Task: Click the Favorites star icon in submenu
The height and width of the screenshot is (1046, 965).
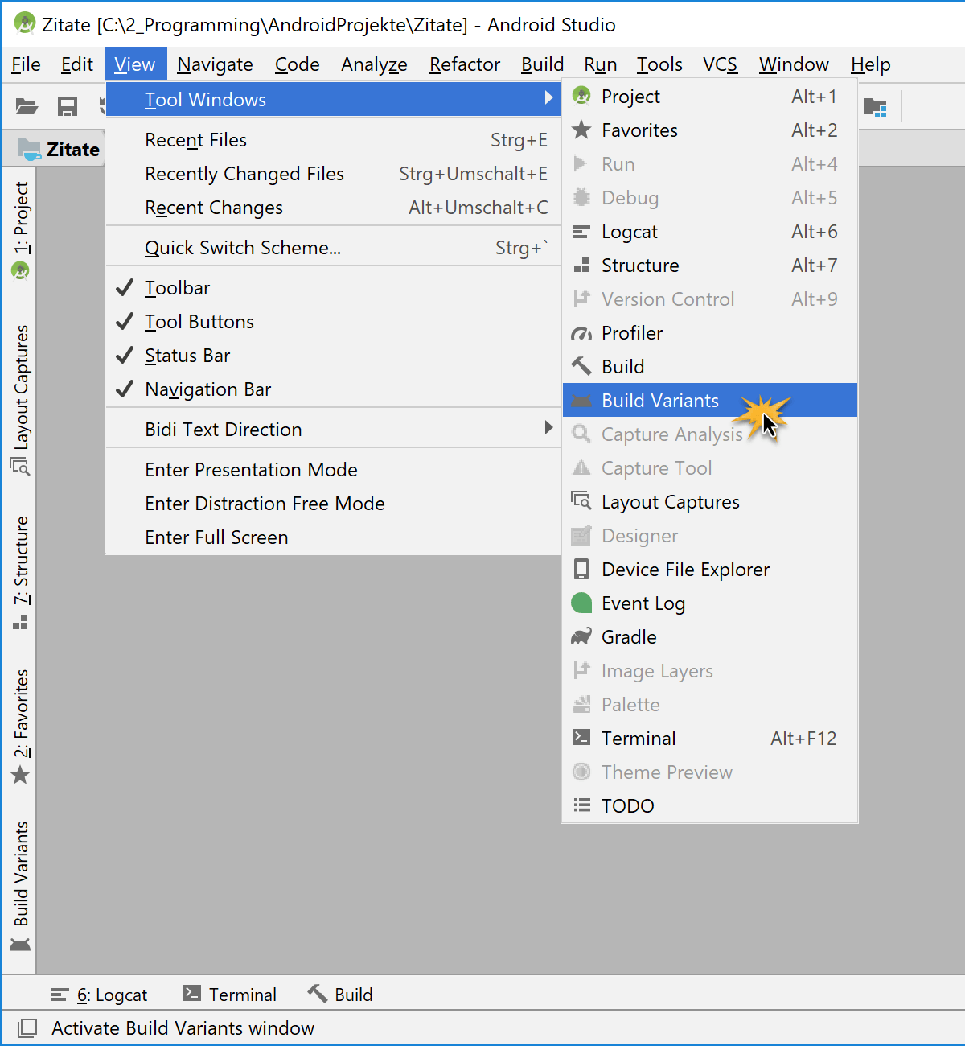Action: (581, 130)
